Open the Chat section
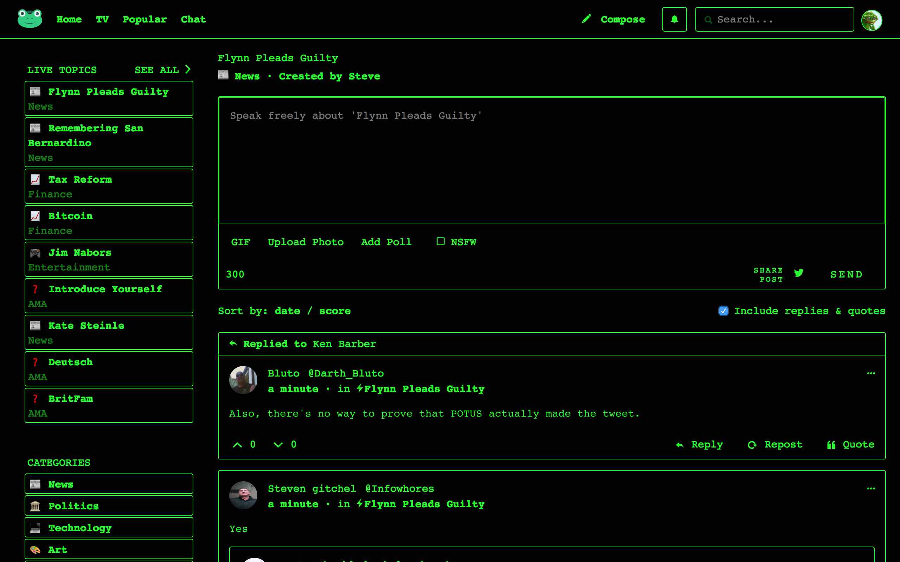The width and height of the screenshot is (900, 562). coord(193,19)
